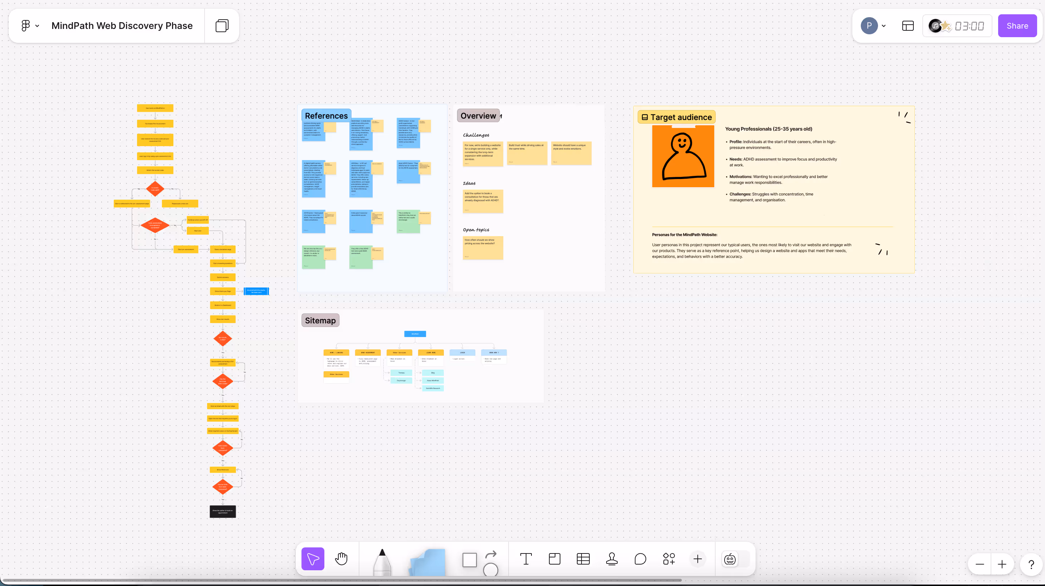Collapse the Target audience section
Screen dimensions: 1045x586
point(644,118)
